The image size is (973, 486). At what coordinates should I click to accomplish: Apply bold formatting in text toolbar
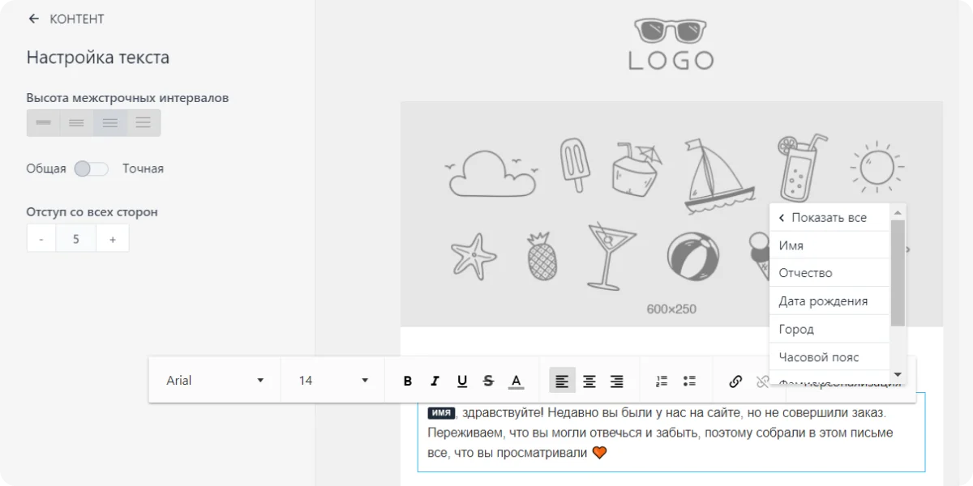tap(408, 381)
